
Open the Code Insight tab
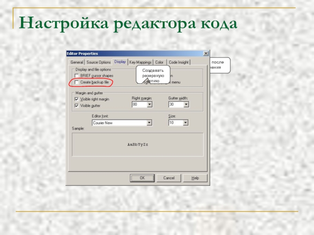click(179, 62)
